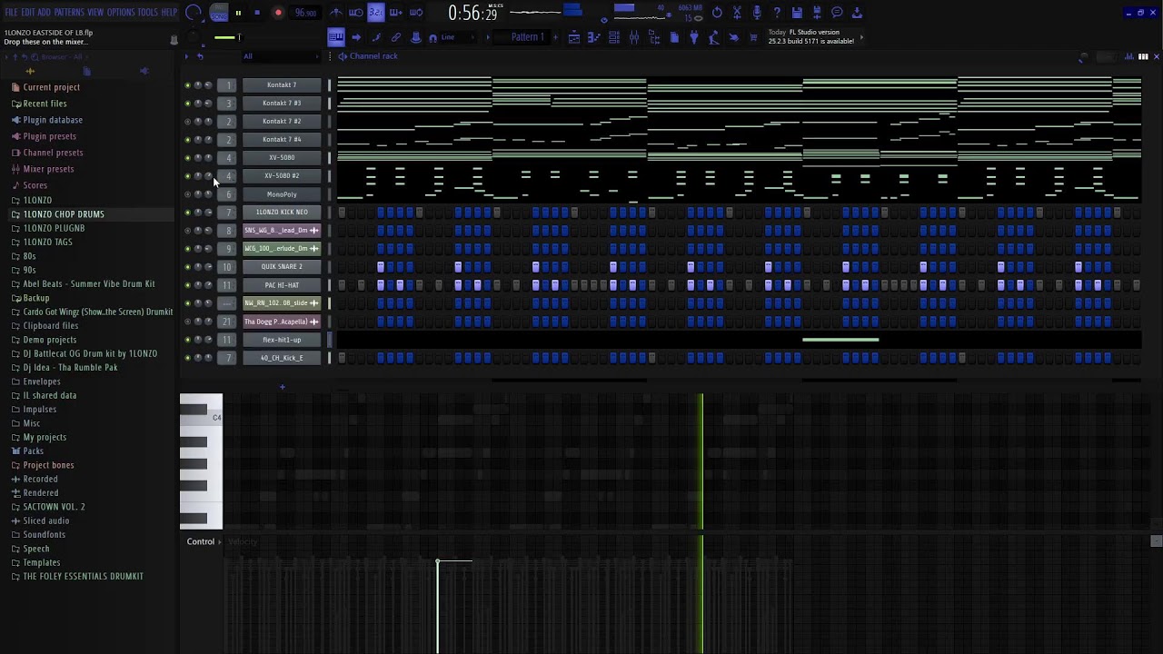This screenshot has height=654, width=1163.
Task: Select the QUIK SNARE 2 channel button
Action: click(x=282, y=267)
